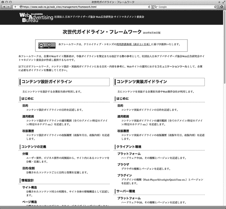Click 適用範囲 in the コンテンツ設計 column
This screenshot has height=209, width=226.
point(28,117)
